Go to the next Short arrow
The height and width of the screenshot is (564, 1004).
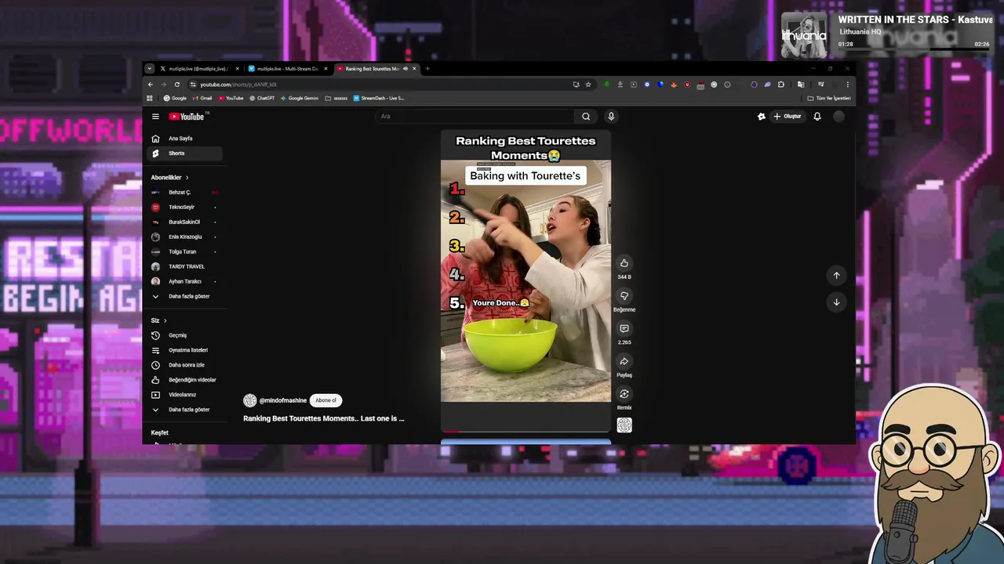click(836, 302)
